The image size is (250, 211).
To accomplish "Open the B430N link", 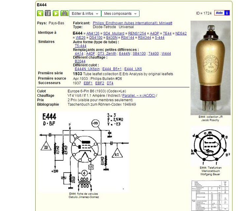I will coord(112,37).
